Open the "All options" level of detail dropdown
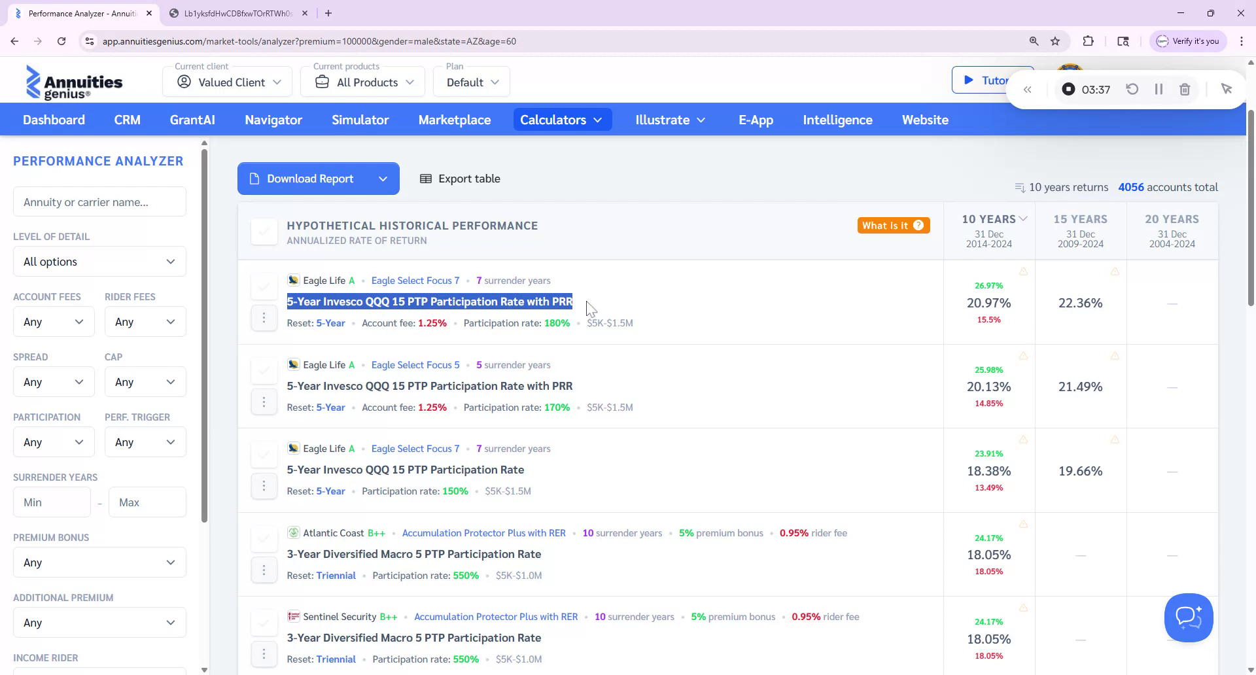This screenshot has width=1256, height=675. click(99, 261)
